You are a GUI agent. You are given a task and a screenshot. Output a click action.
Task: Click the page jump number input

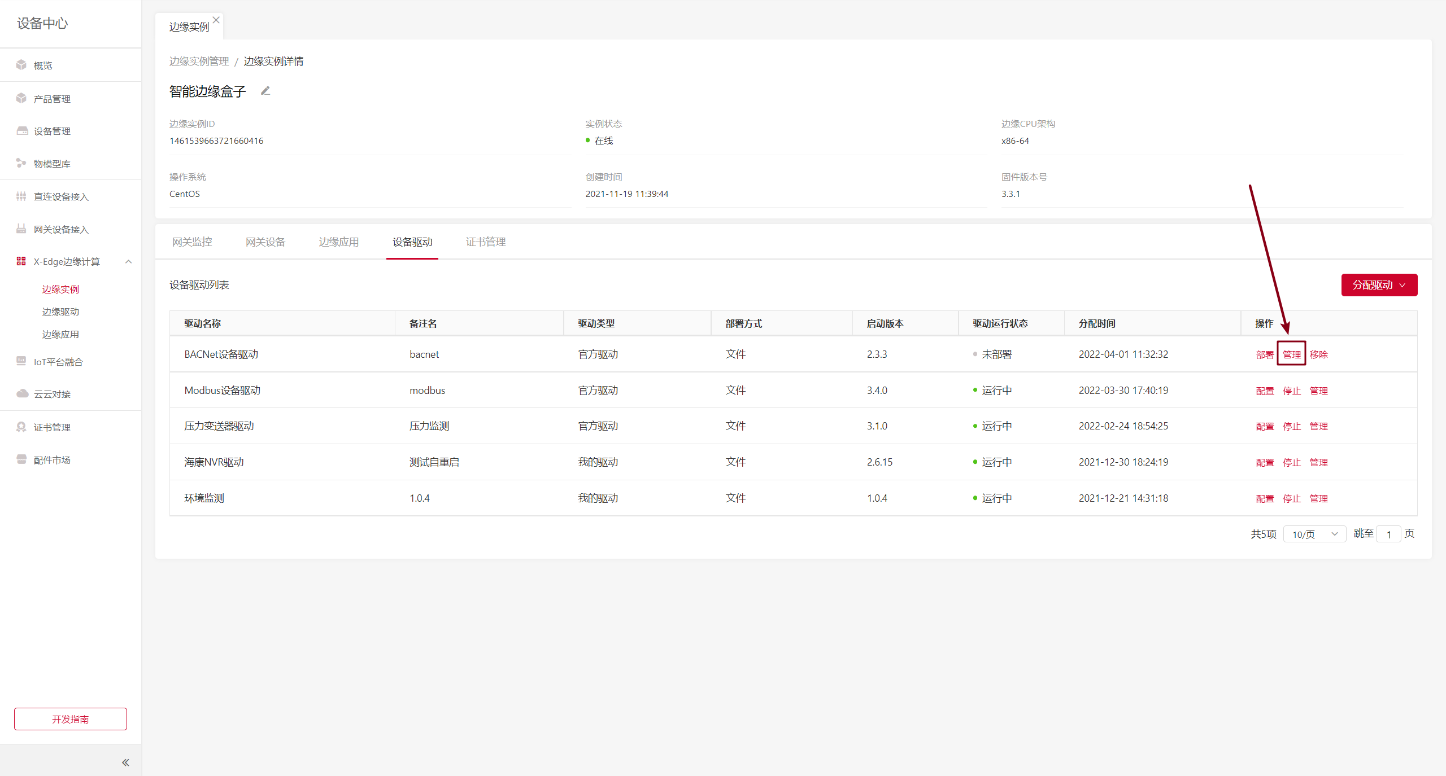[1388, 534]
